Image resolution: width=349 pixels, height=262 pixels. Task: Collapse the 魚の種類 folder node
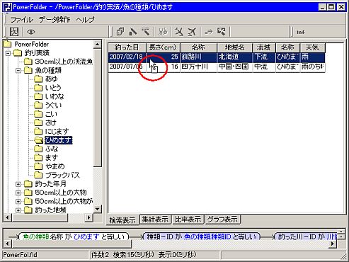tap(18, 70)
